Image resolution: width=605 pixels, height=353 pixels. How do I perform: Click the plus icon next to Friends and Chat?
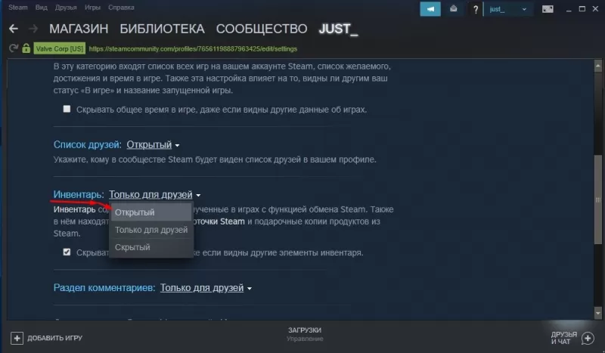click(588, 339)
